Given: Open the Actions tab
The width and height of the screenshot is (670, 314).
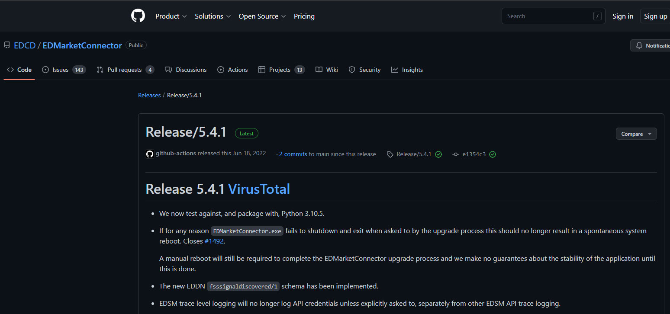Looking at the screenshot, I should 232,70.
